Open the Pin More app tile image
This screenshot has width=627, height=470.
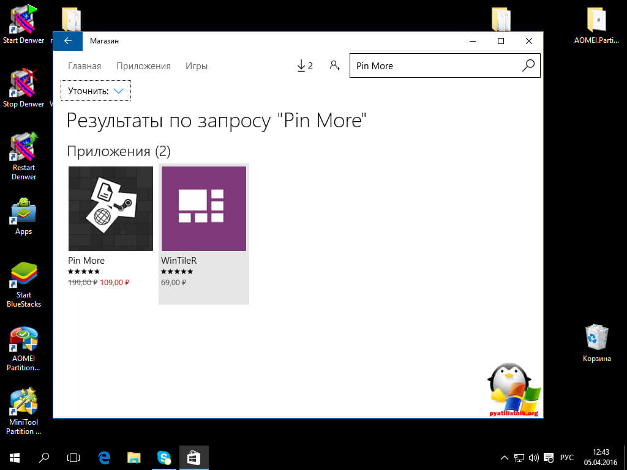pyautogui.click(x=111, y=209)
